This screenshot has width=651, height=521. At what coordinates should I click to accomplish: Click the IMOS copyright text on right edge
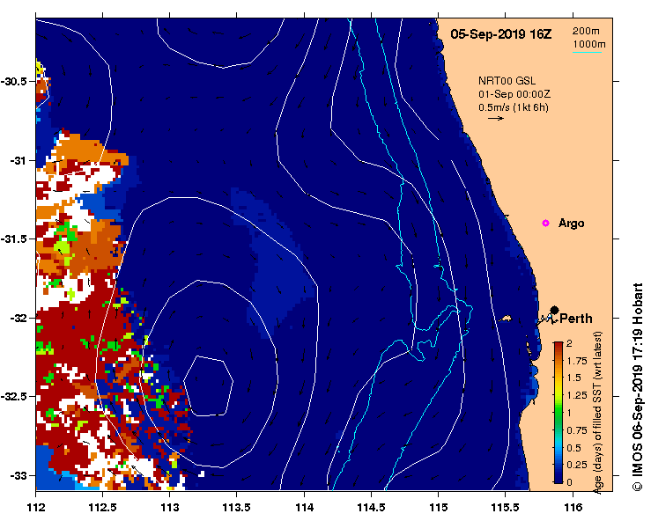(637, 387)
